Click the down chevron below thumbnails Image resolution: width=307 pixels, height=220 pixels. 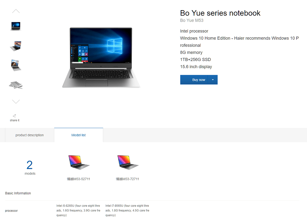tap(16, 101)
